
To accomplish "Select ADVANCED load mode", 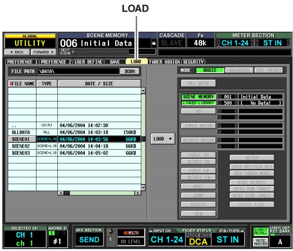I will click(x=239, y=70).
